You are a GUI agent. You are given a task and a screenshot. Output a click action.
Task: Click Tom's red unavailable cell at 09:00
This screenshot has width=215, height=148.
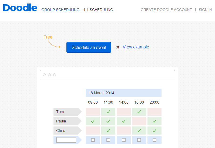pyautogui.click(x=93, y=112)
